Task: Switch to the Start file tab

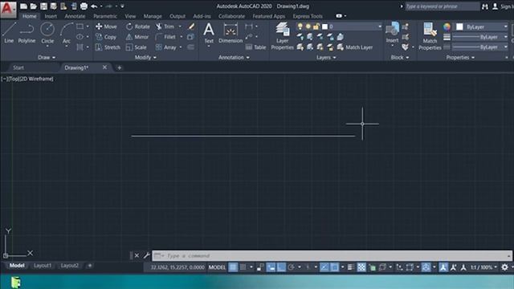Action: point(18,67)
